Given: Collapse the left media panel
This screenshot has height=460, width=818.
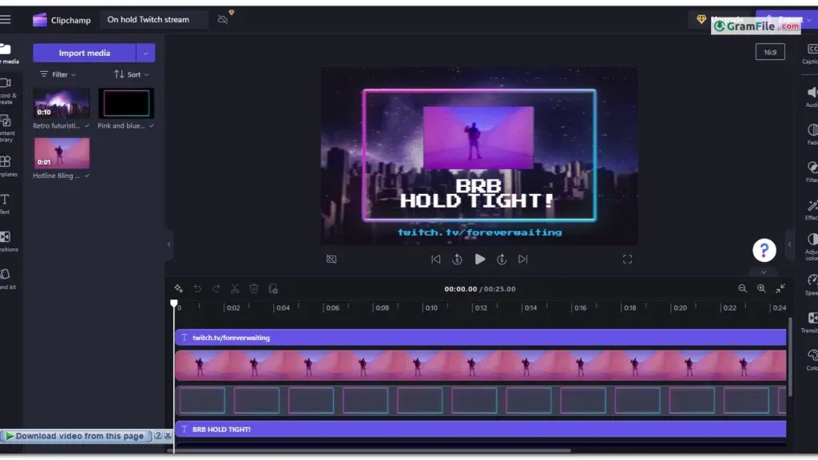Looking at the screenshot, I should [169, 244].
